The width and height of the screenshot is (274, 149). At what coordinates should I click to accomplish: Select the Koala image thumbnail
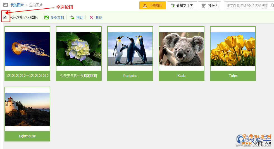pyautogui.click(x=182, y=49)
